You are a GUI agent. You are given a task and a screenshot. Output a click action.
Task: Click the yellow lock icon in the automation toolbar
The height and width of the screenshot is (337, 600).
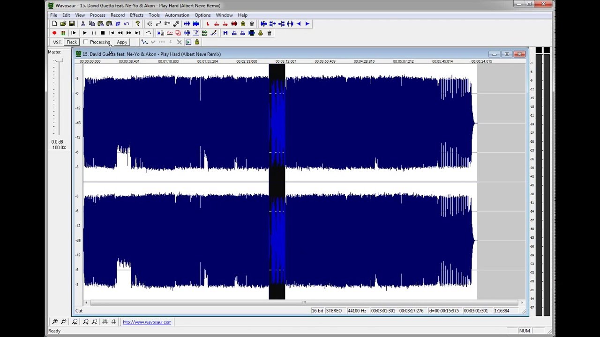pos(197,42)
